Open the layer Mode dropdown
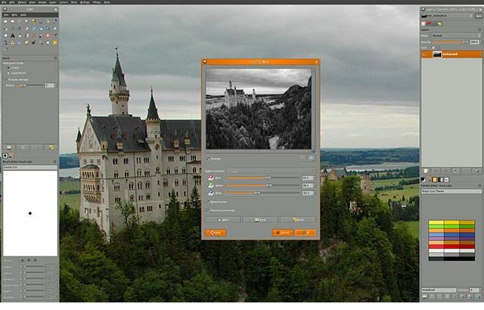 [x=456, y=36]
